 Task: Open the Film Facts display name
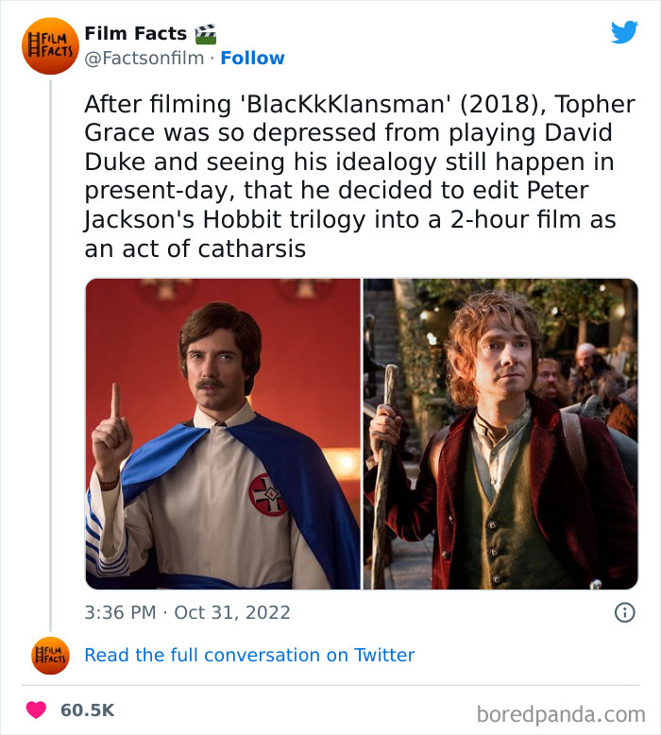click(x=135, y=34)
